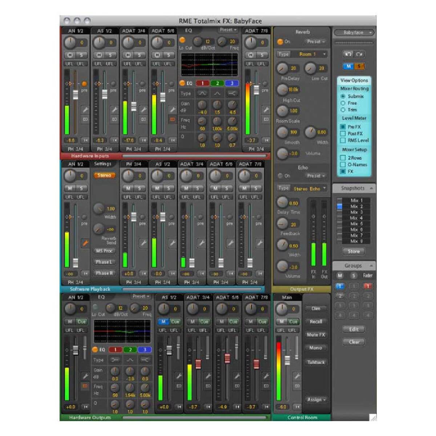436x436 pixels.
Task: Click the Store snapshot button
Action: 354,251
